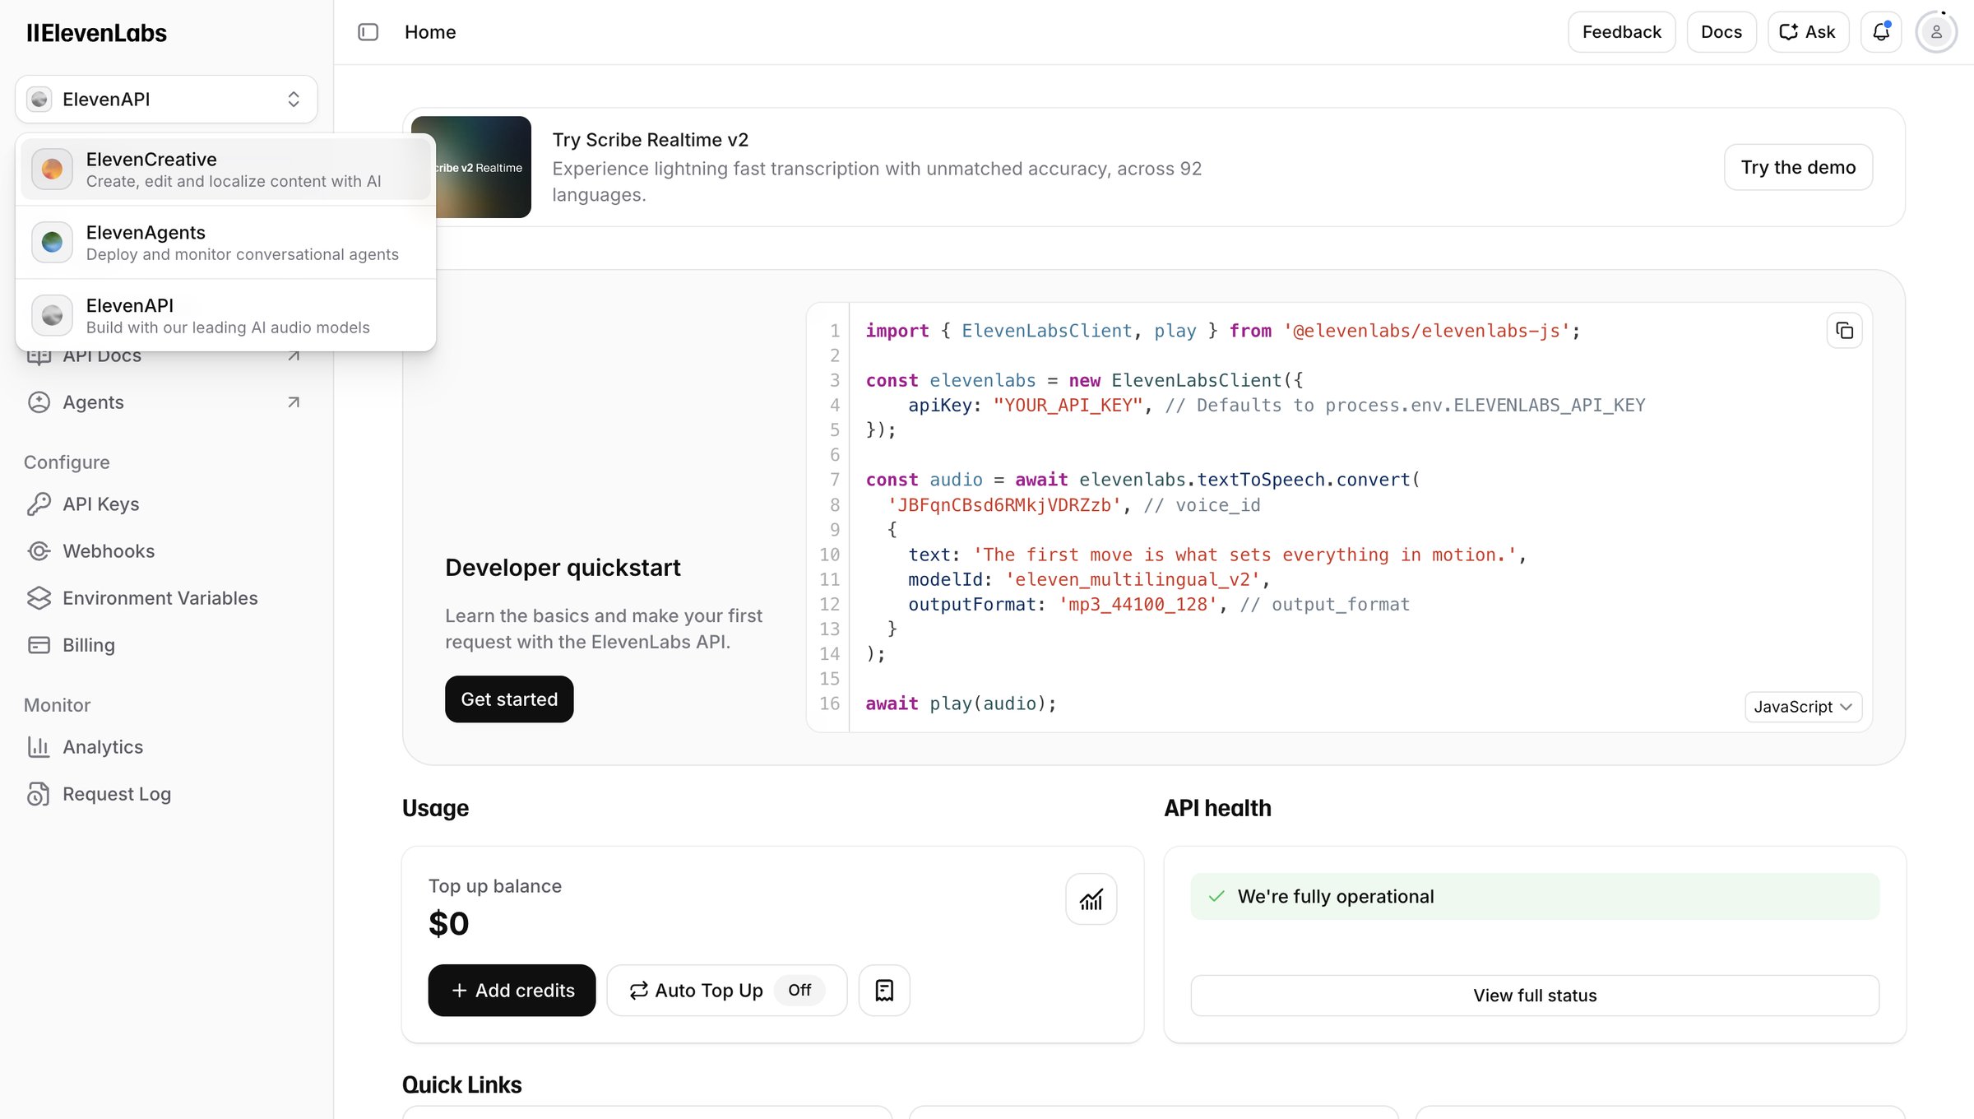Click the Feedback button
Image resolution: width=1974 pixels, height=1119 pixels.
pos(1621,32)
